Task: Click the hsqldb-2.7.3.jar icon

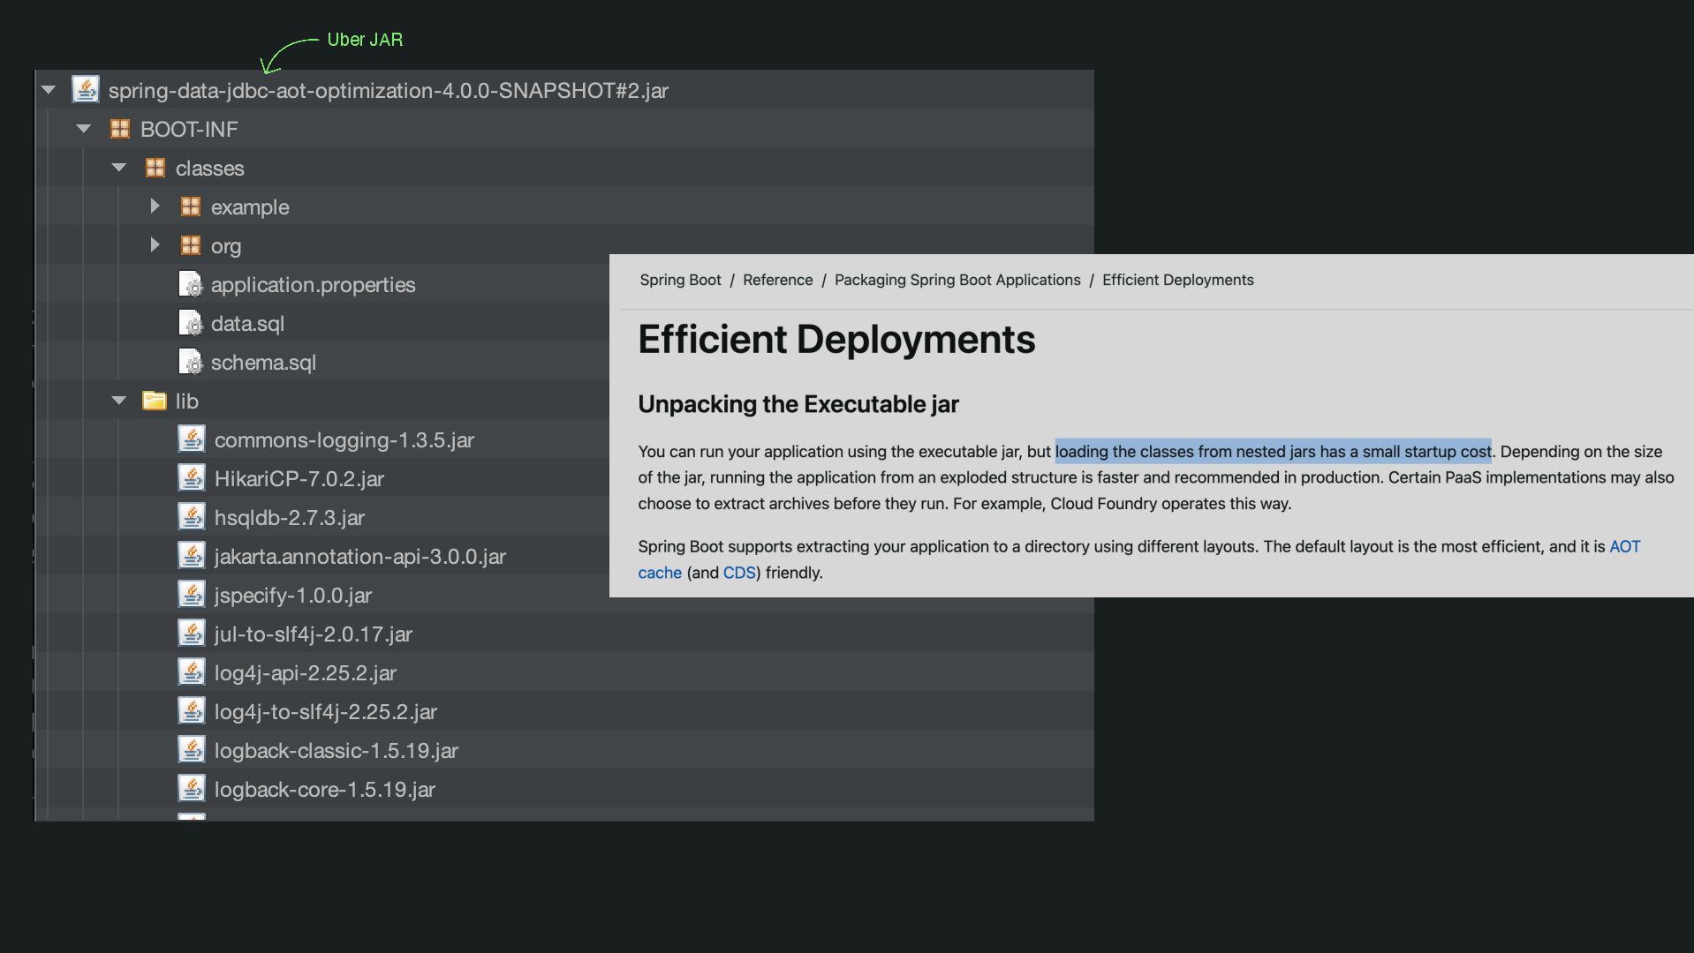Action: [x=192, y=517]
